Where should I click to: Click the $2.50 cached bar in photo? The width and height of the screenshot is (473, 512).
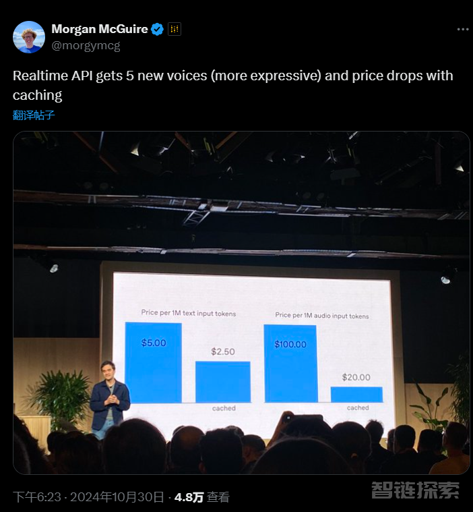(x=222, y=381)
